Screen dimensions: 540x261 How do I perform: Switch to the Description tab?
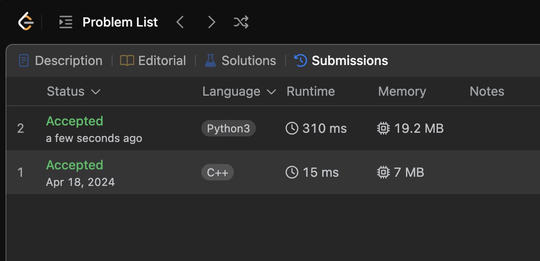pyautogui.click(x=60, y=61)
